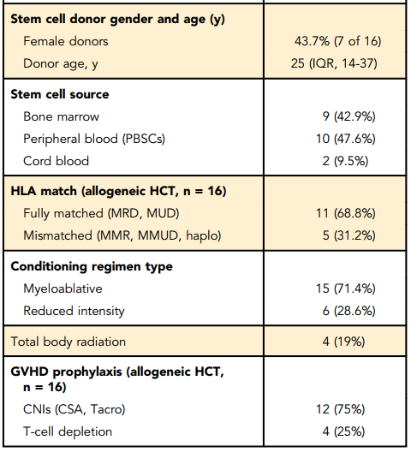This screenshot has height=452, width=411.
Task: Click the 'Stem cell source' heading
Action: coord(60,94)
